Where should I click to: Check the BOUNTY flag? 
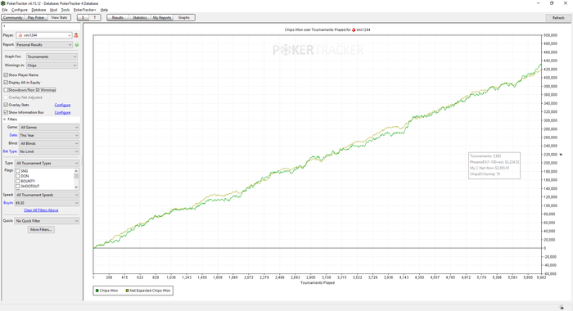click(17, 181)
